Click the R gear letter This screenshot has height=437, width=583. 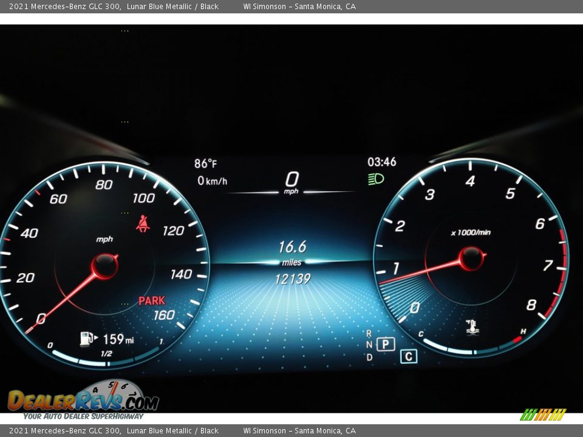click(x=369, y=333)
